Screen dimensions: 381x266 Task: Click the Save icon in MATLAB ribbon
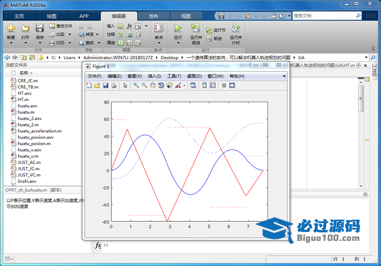(x=40, y=28)
